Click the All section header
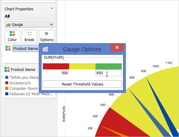This screenshot has width=179, height=137. pos(7,16)
